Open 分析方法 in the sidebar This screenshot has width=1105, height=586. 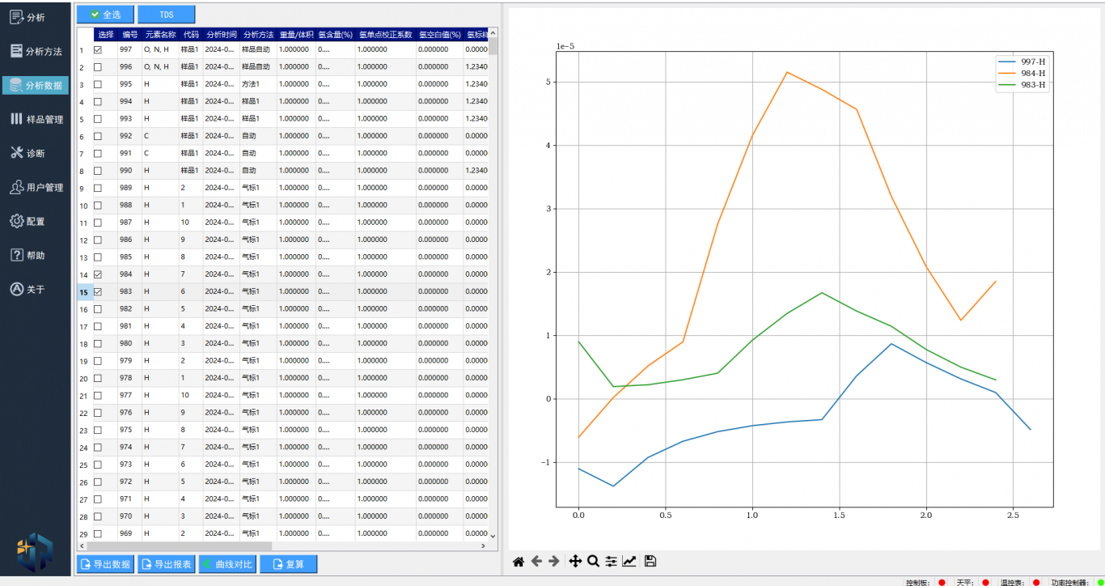click(x=35, y=51)
